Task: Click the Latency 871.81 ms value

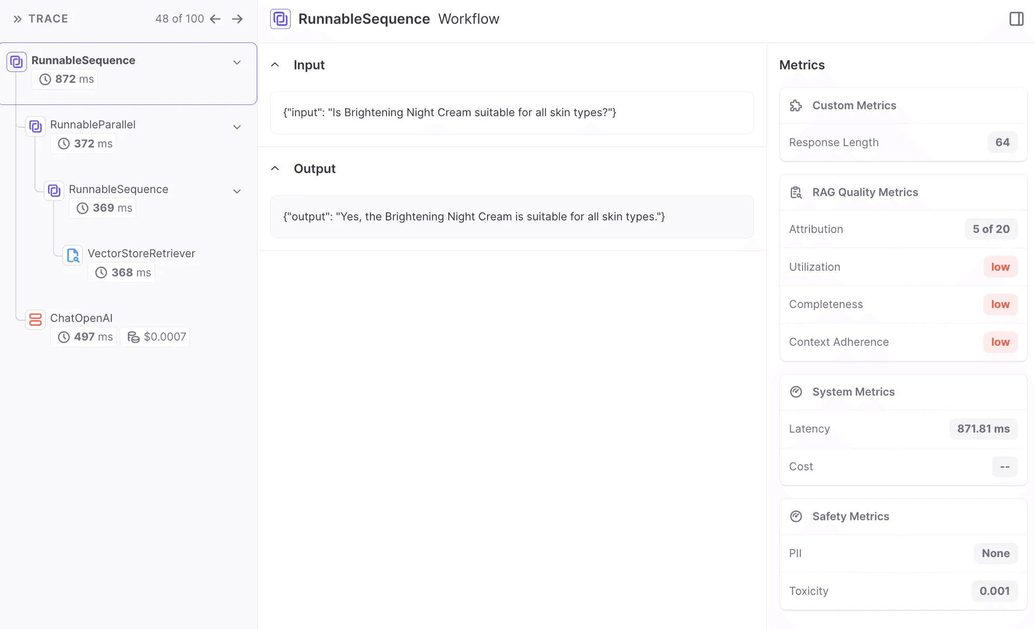Action: click(983, 429)
